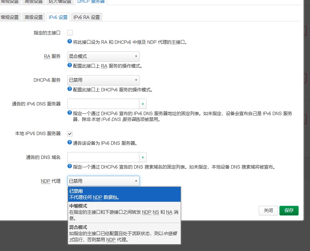This screenshot has width=310, height=251.
Task: Click plus button to add IPv6 DNS server
Action: (143, 104)
